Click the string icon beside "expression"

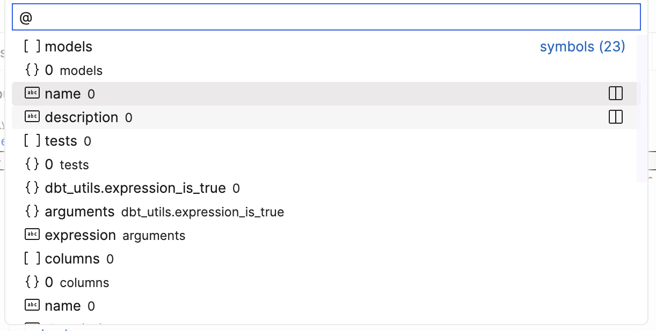pyautogui.click(x=32, y=235)
